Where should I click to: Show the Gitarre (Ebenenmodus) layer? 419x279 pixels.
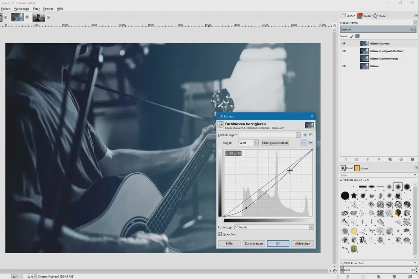pos(344,59)
